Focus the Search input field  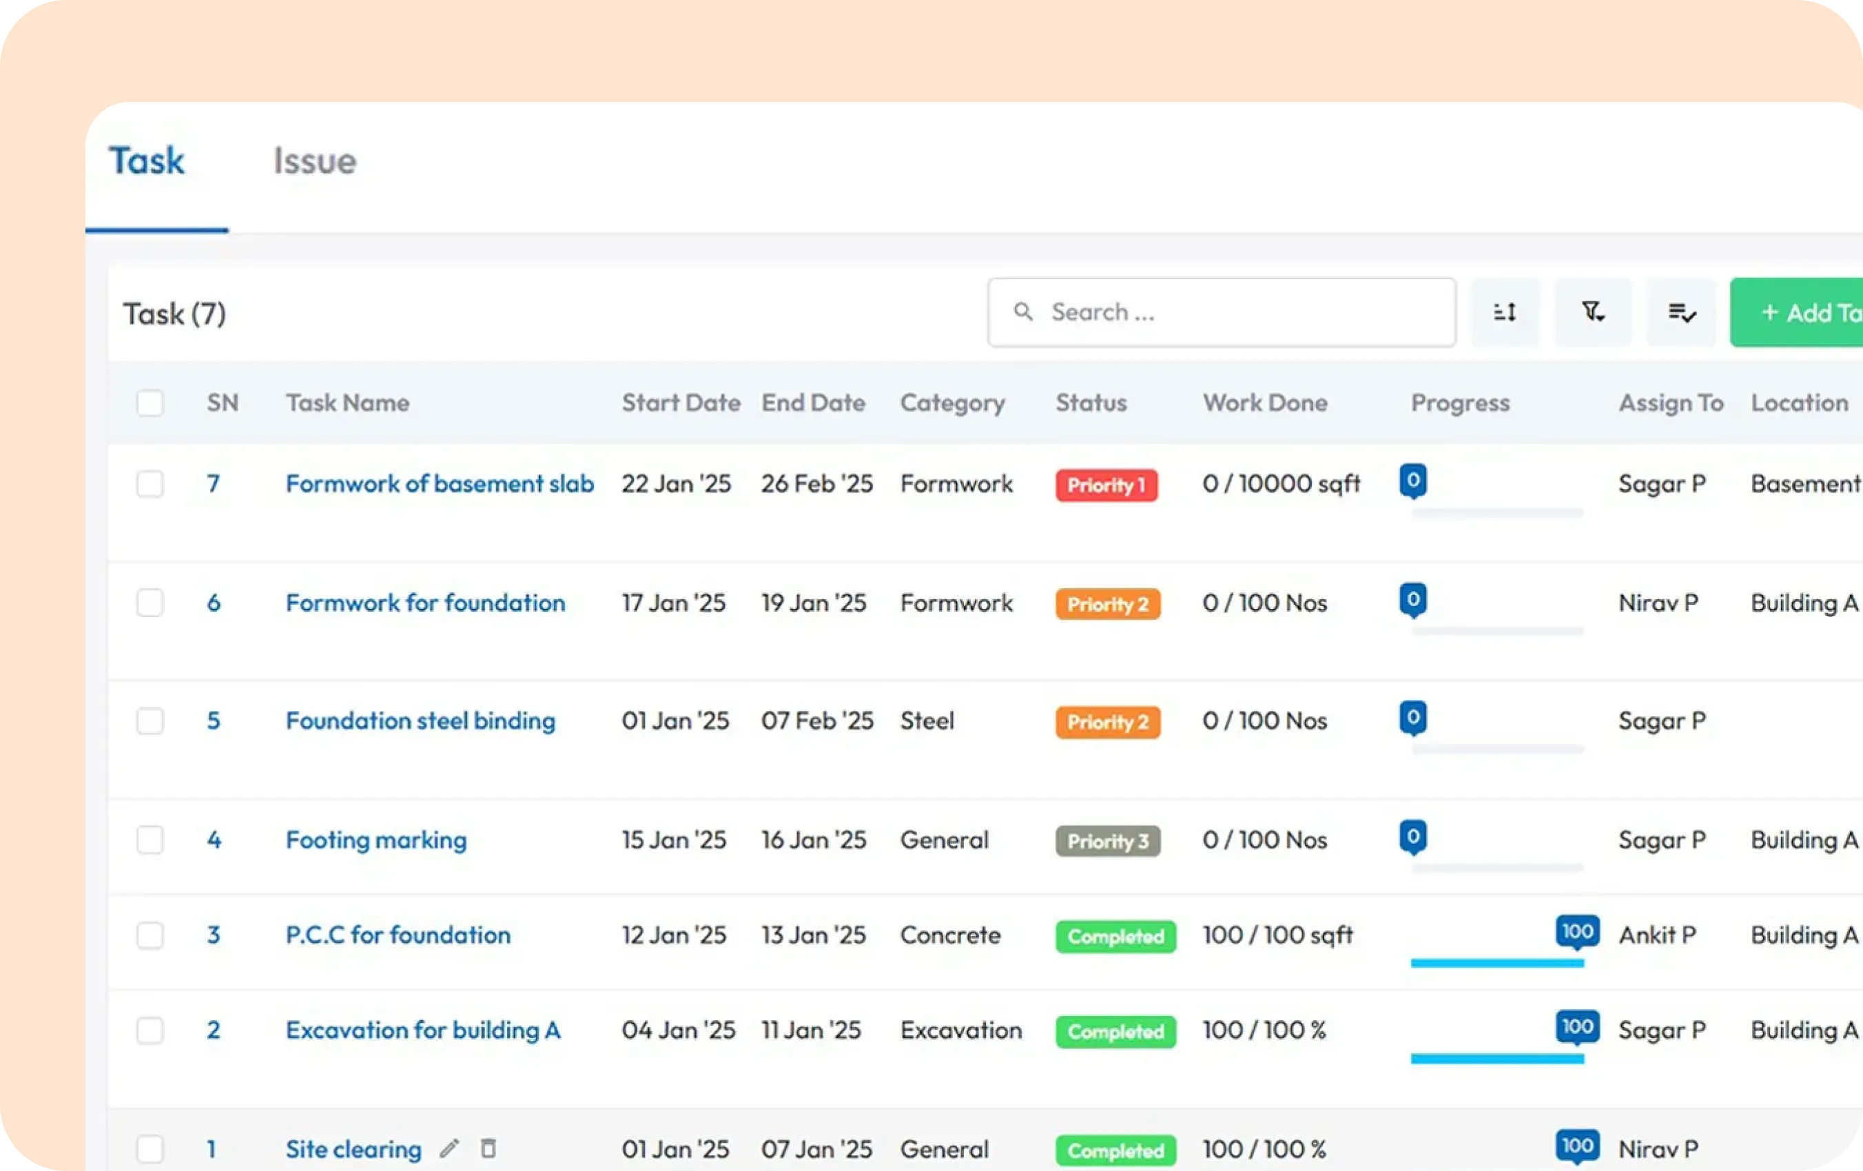tap(1222, 313)
